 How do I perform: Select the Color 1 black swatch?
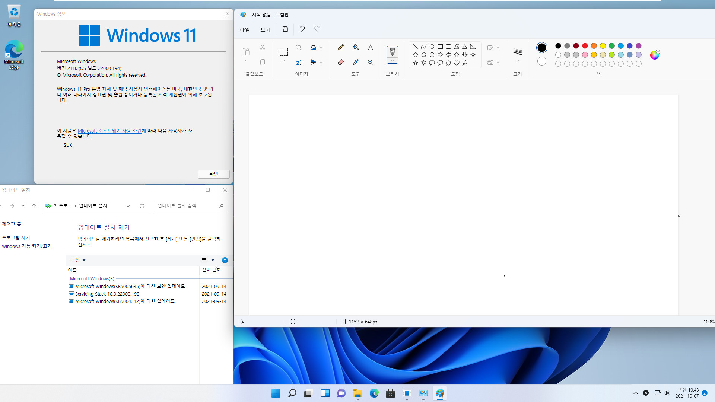pos(542,48)
